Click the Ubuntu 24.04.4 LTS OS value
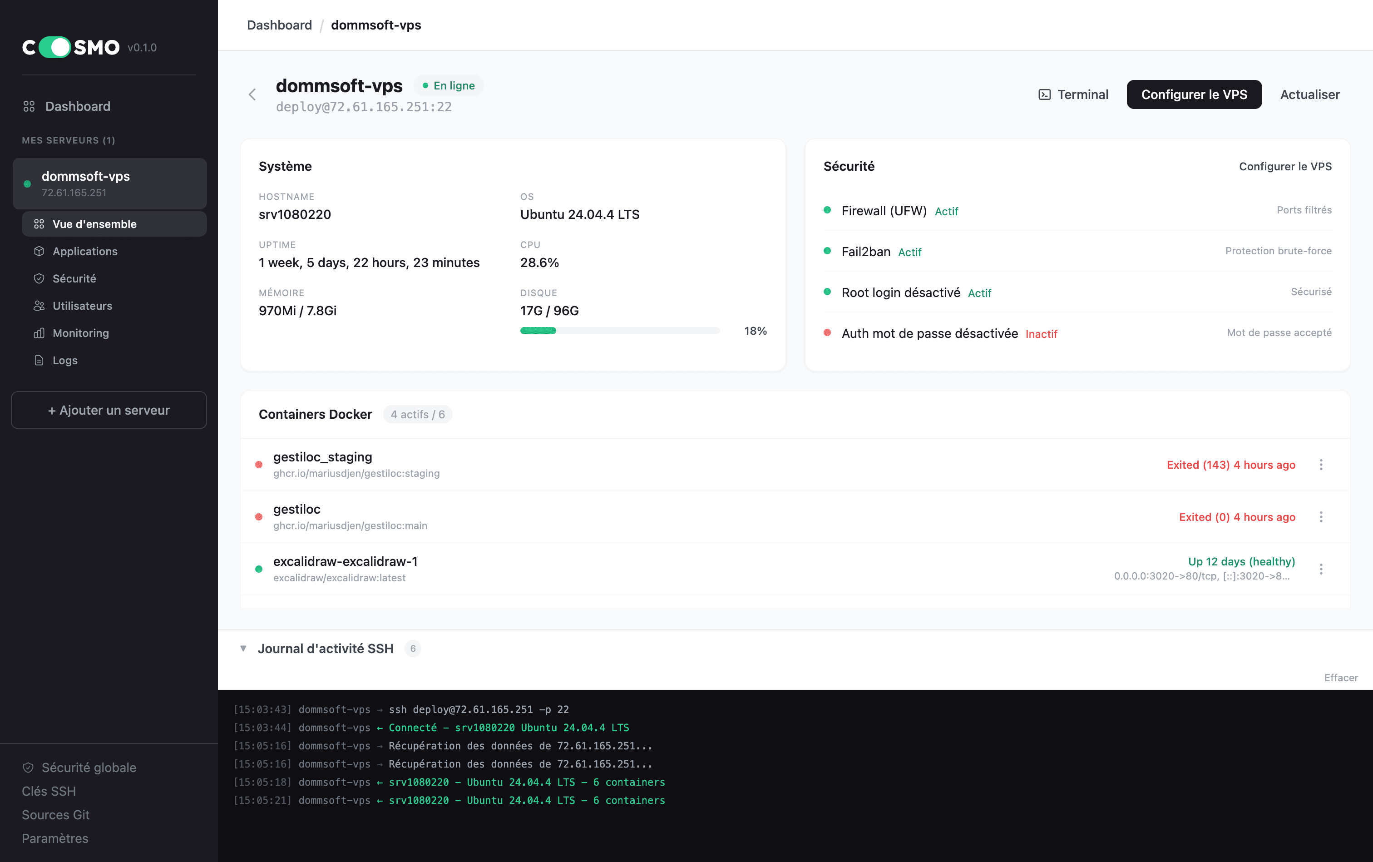This screenshot has width=1373, height=862. tap(580, 214)
